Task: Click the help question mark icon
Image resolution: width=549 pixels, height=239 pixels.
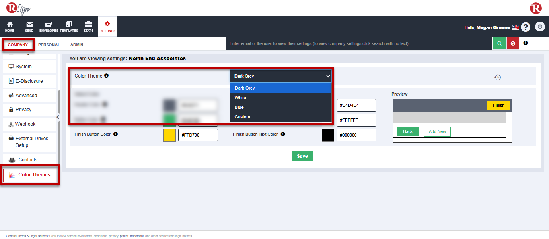Action: click(525, 27)
